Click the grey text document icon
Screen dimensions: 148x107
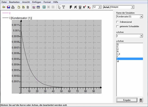[x=28, y=7]
